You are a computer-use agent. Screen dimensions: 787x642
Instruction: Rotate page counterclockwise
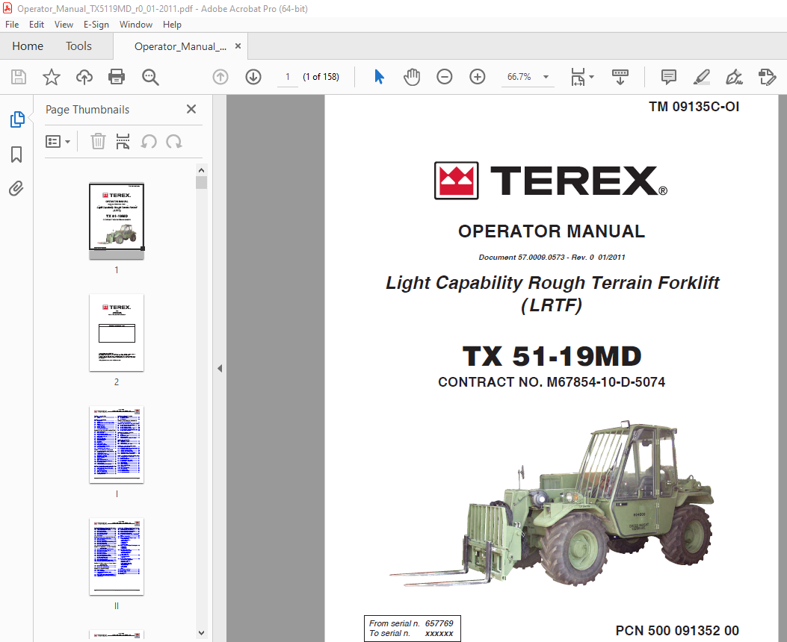(x=149, y=141)
